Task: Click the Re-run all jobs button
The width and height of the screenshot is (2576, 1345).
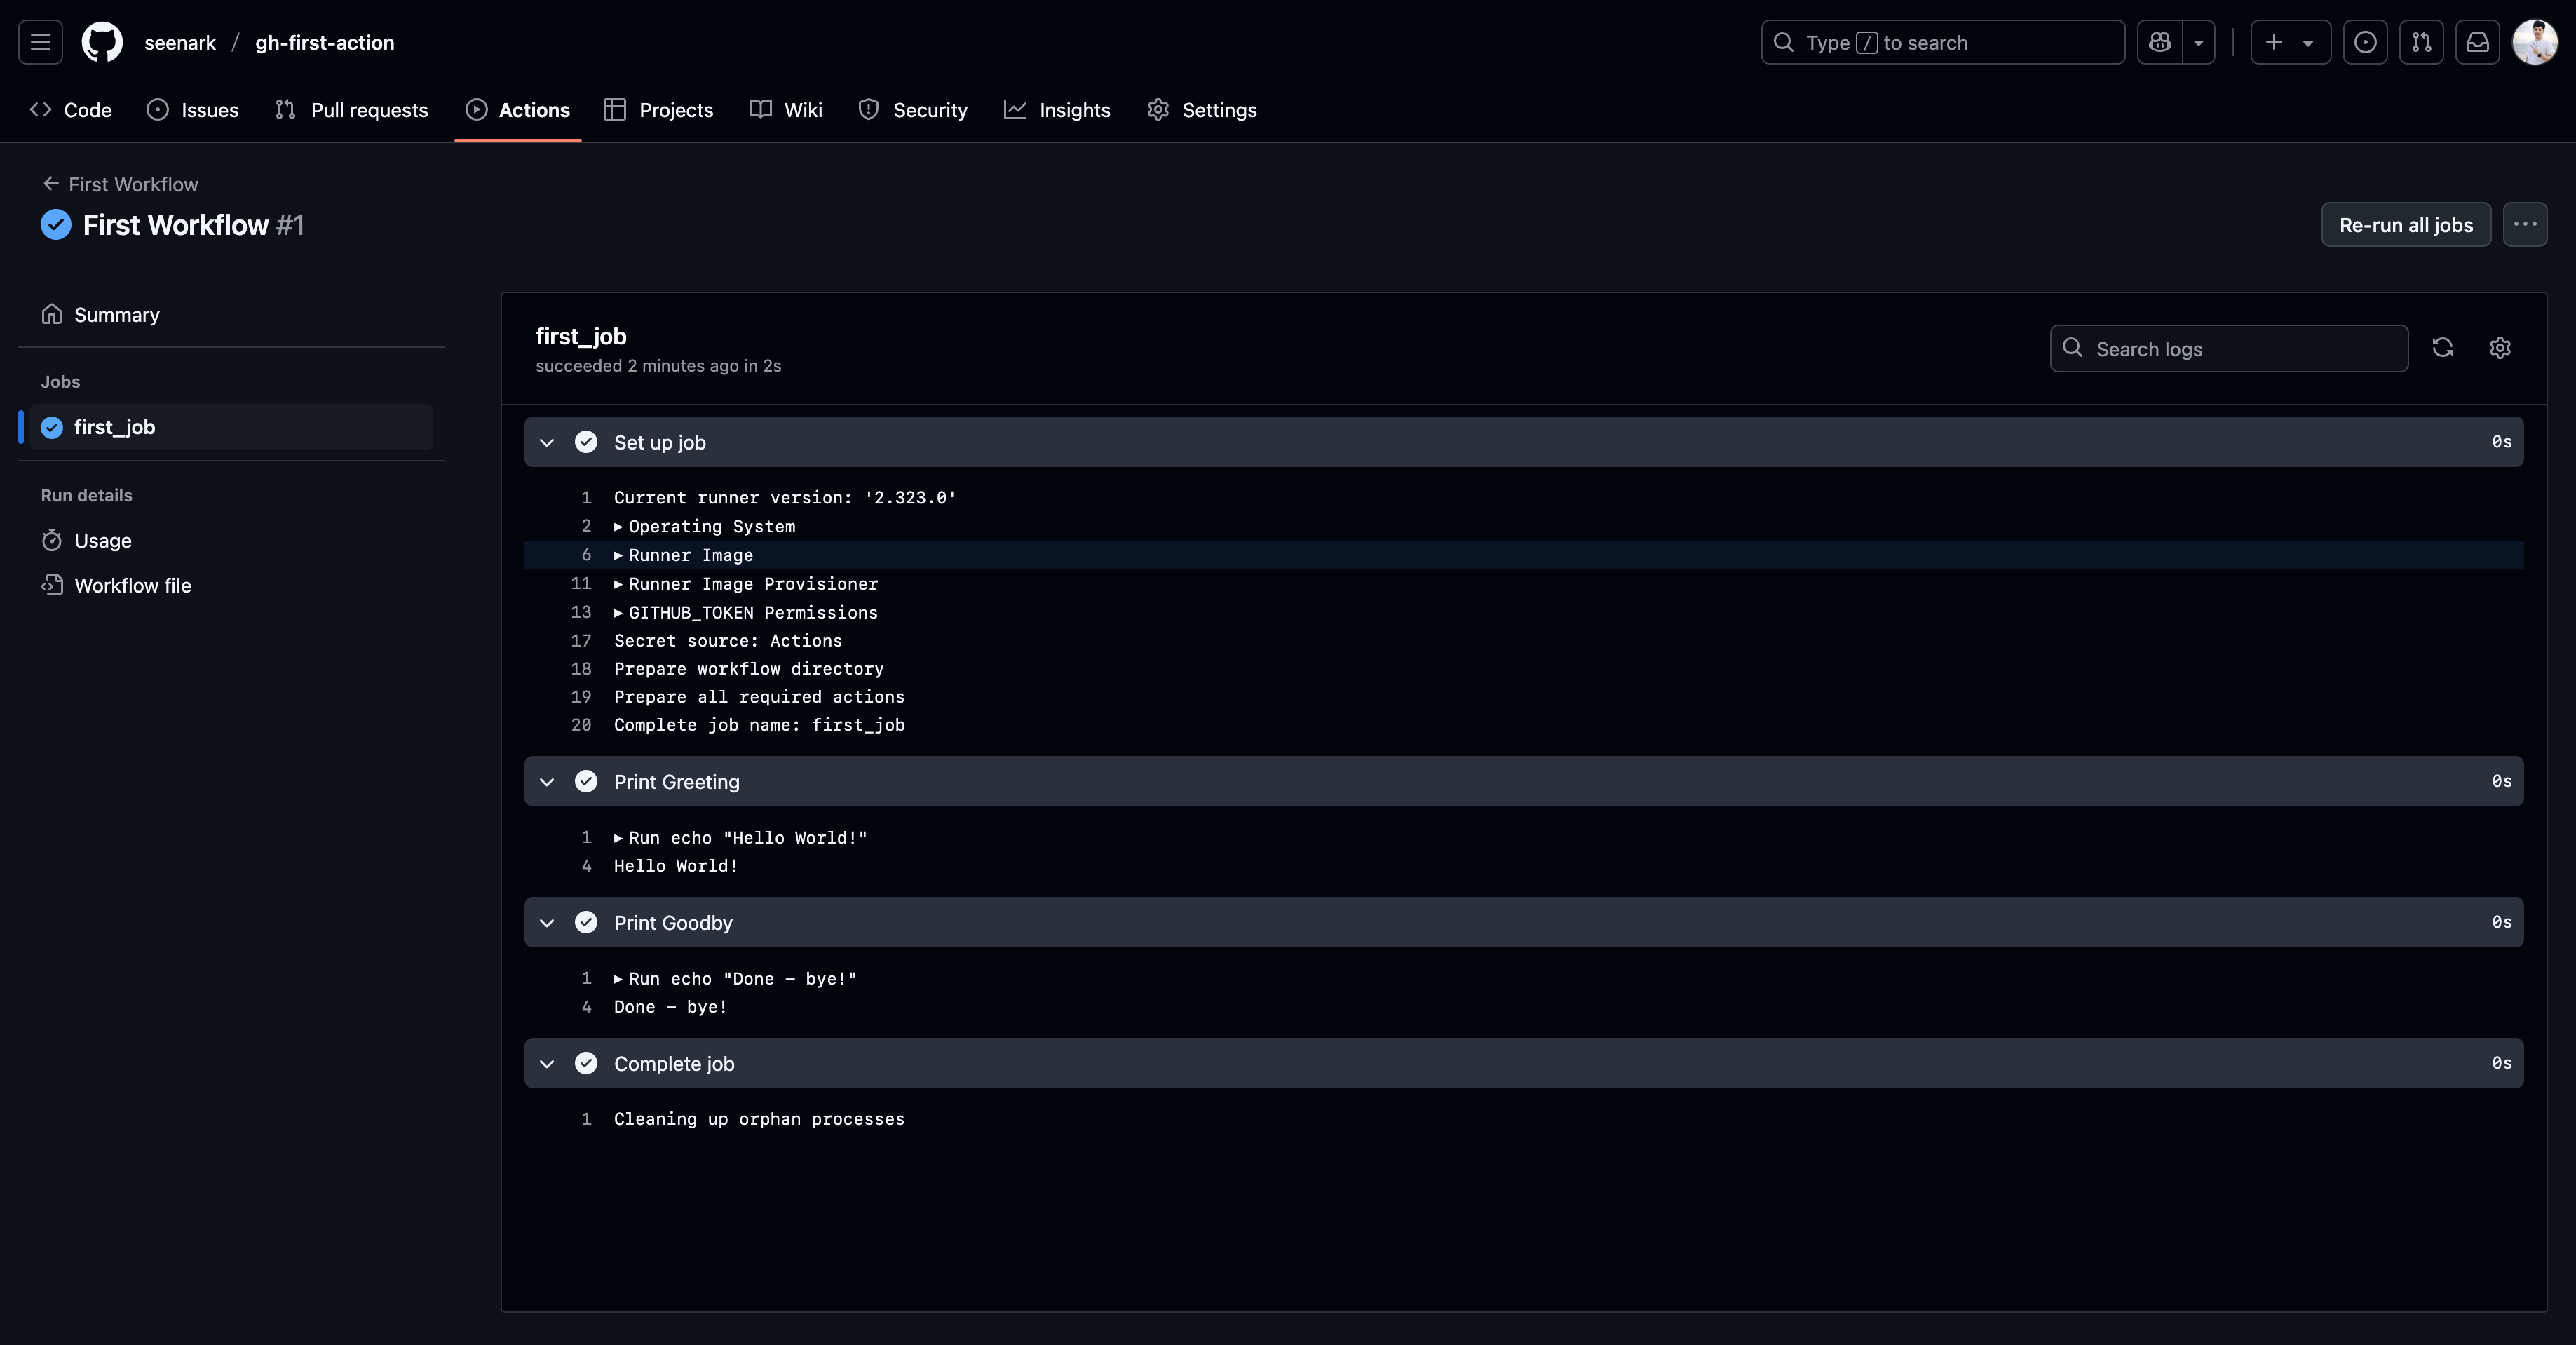Action: pos(2405,225)
